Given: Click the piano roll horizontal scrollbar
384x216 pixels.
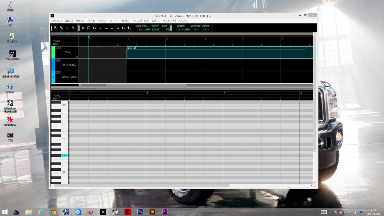Looking at the screenshot, I should tap(142, 186).
